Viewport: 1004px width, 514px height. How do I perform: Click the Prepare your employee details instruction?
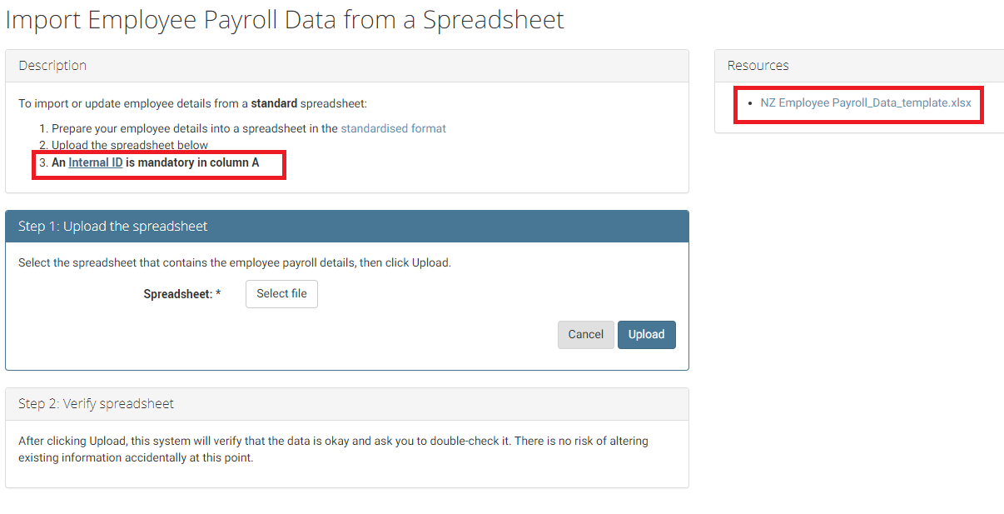pyautogui.click(x=195, y=129)
